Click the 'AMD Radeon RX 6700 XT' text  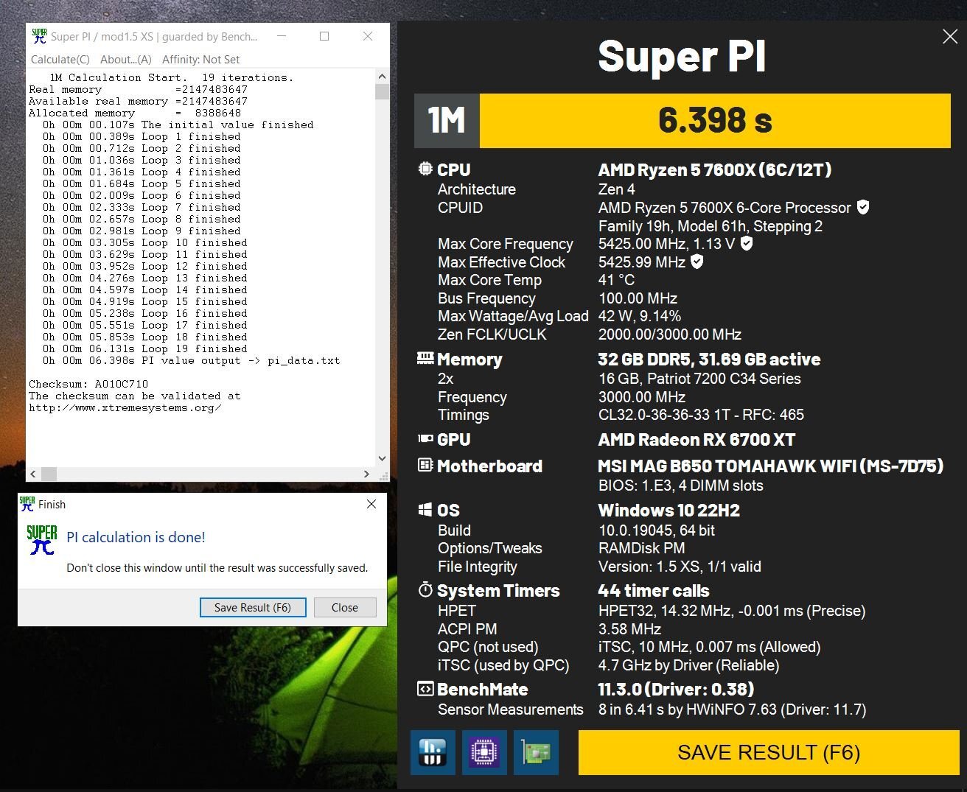click(697, 440)
